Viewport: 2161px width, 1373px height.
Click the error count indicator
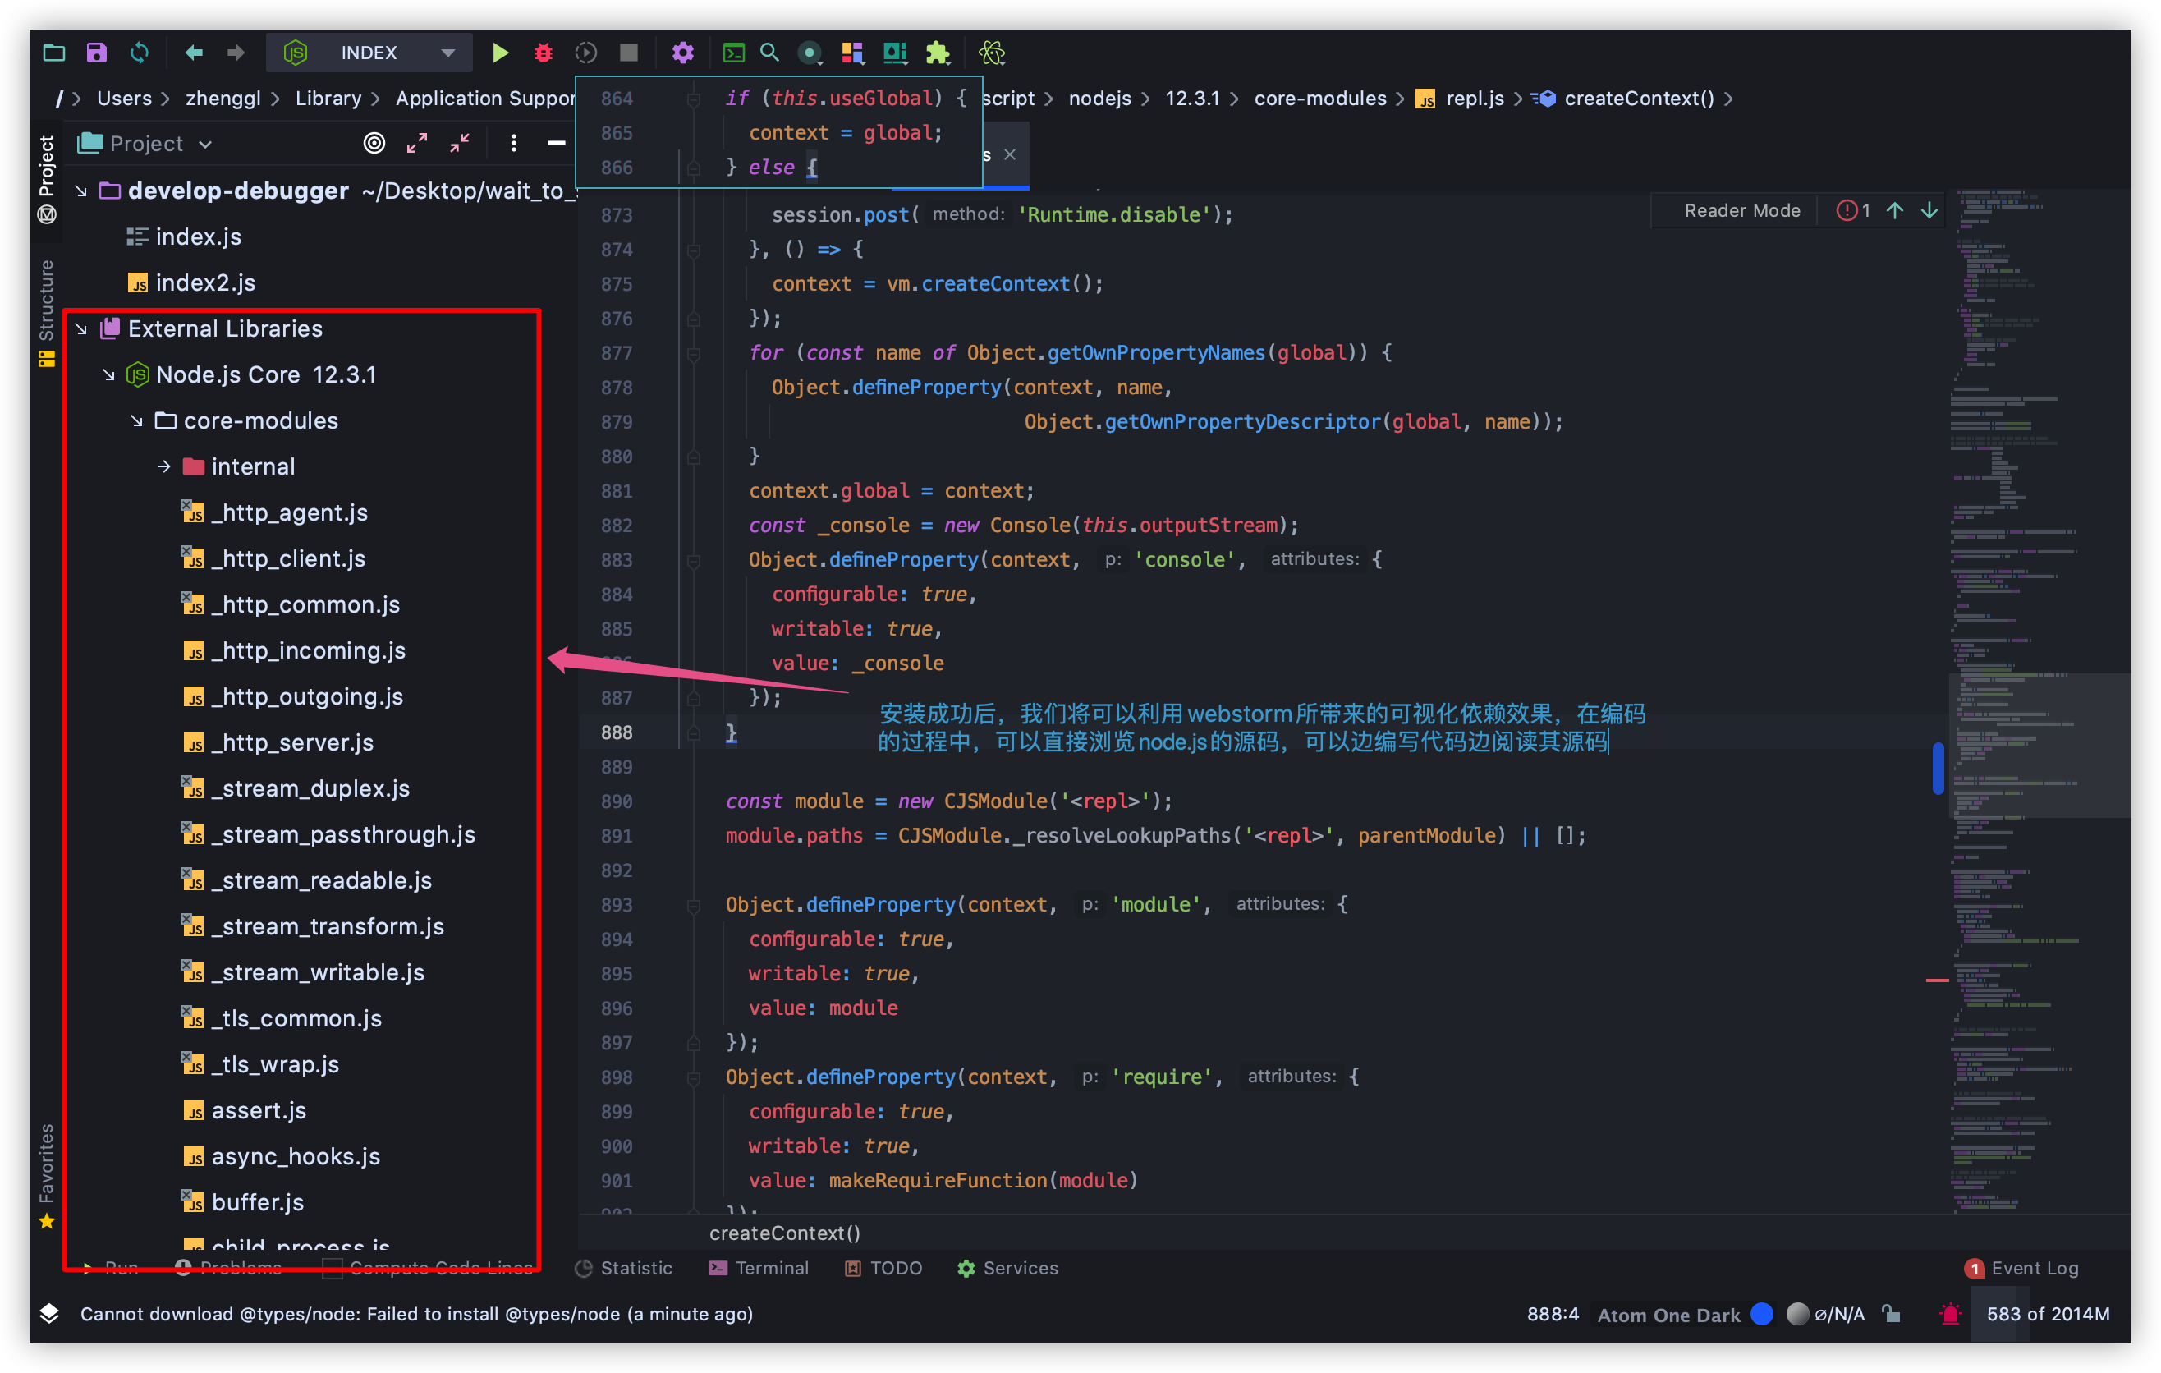point(1853,211)
